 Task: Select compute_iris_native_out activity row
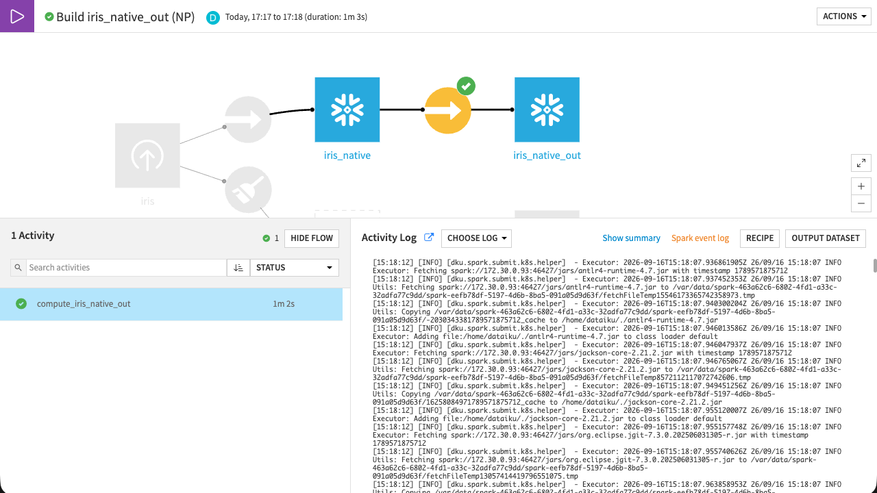(171, 304)
